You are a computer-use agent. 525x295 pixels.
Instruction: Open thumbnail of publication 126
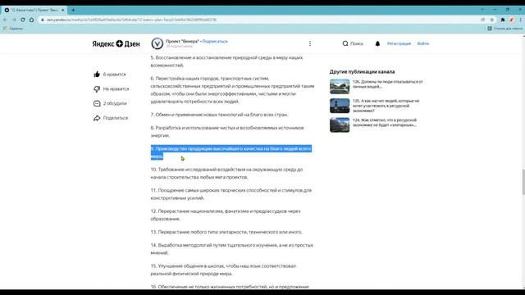[340, 87]
